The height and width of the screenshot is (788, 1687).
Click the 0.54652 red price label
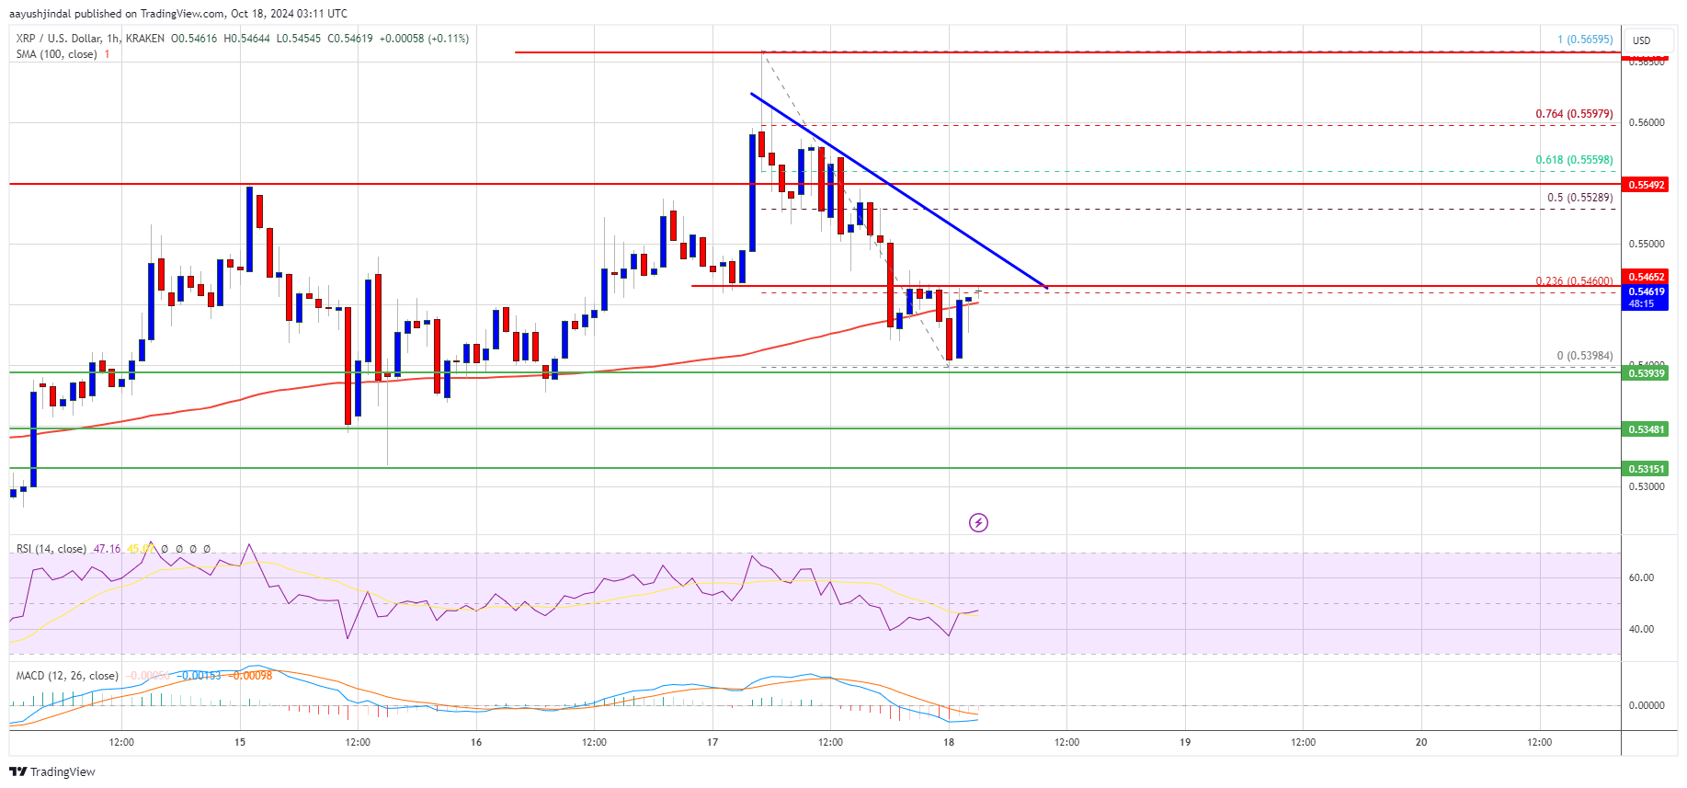tap(1645, 277)
